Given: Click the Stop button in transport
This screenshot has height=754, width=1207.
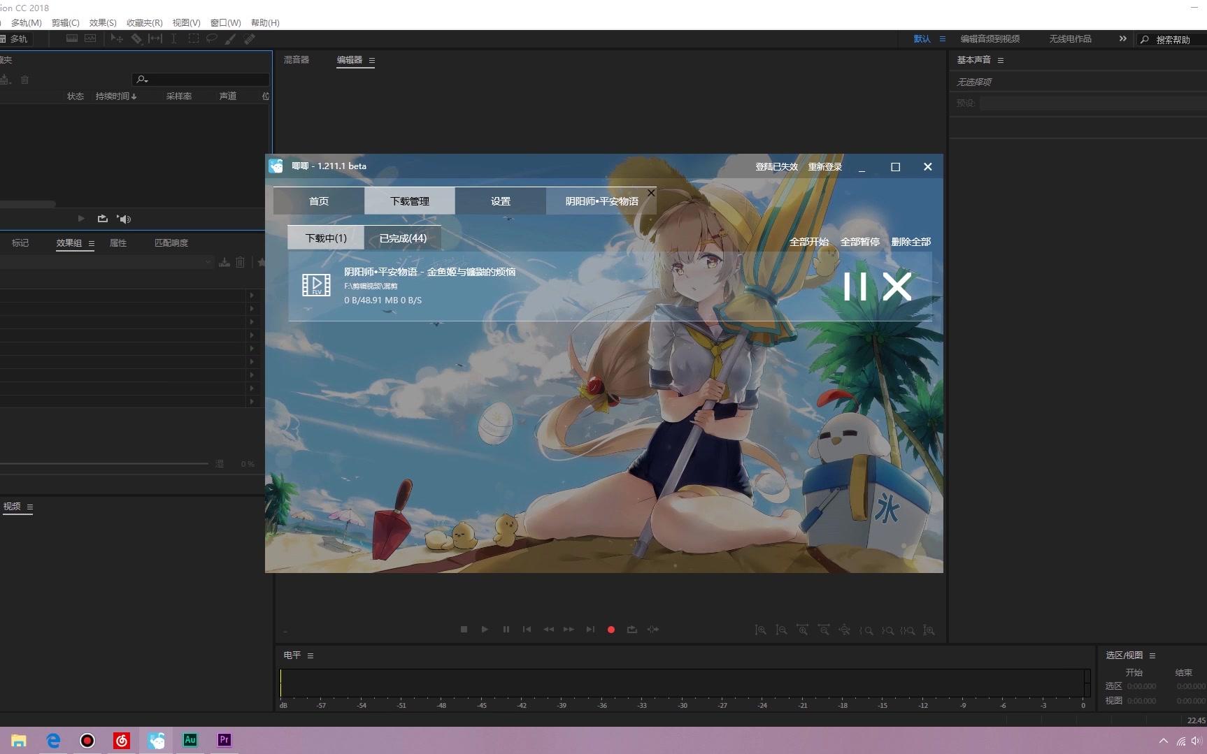Looking at the screenshot, I should coord(464,630).
